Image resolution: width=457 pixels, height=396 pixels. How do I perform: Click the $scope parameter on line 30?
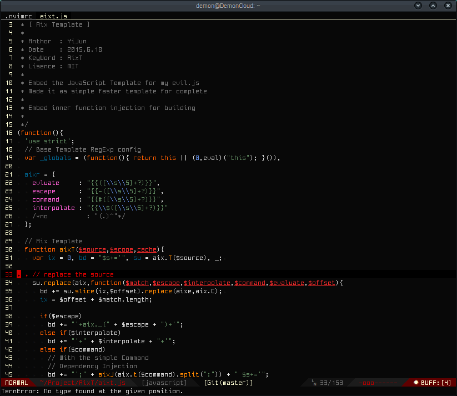pyautogui.click(x=122, y=249)
